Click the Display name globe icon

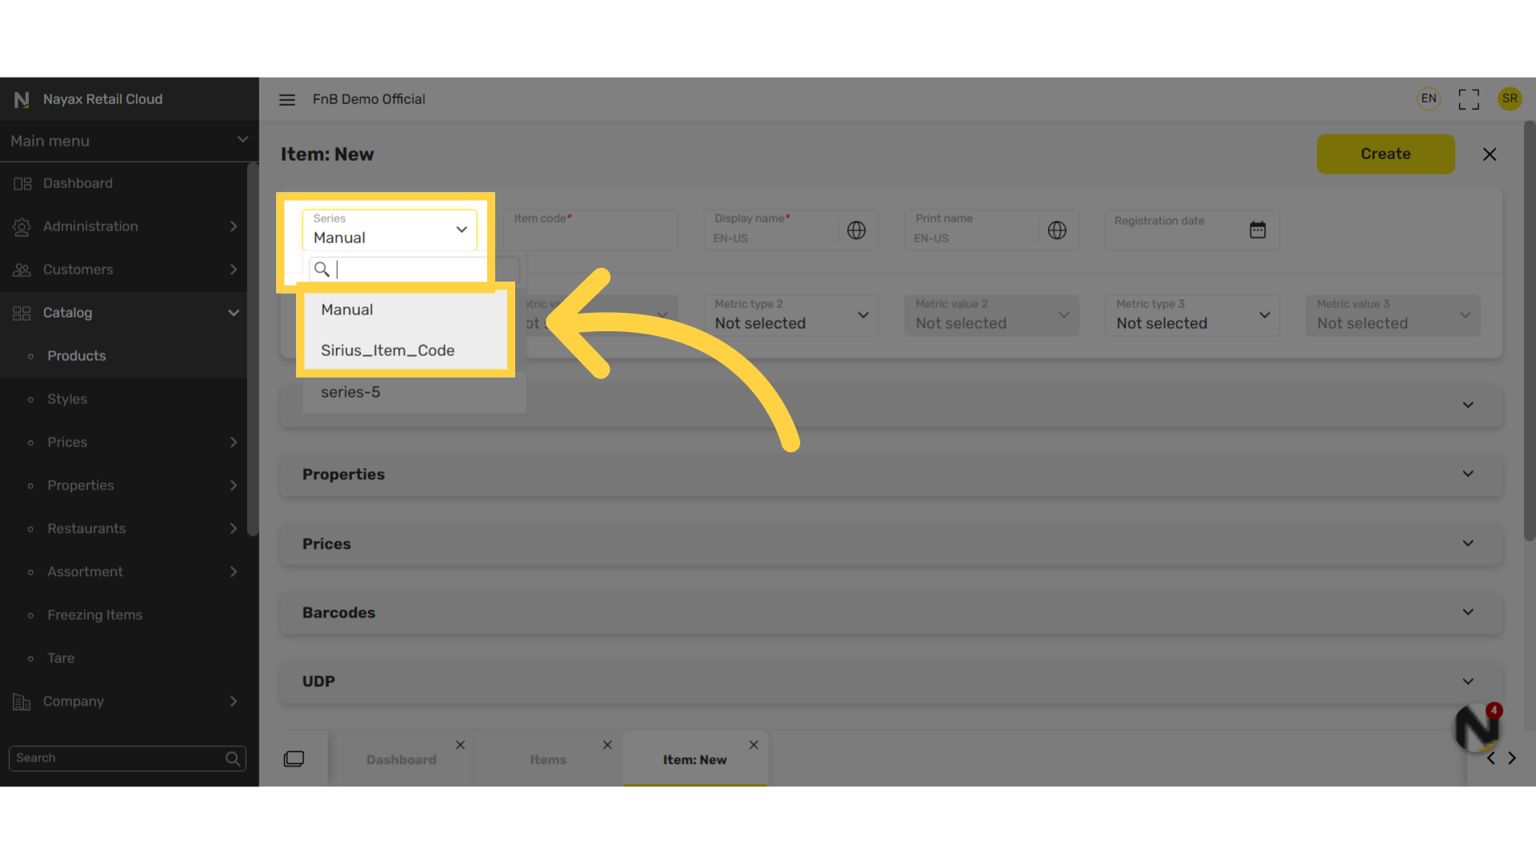coord(856,230)
